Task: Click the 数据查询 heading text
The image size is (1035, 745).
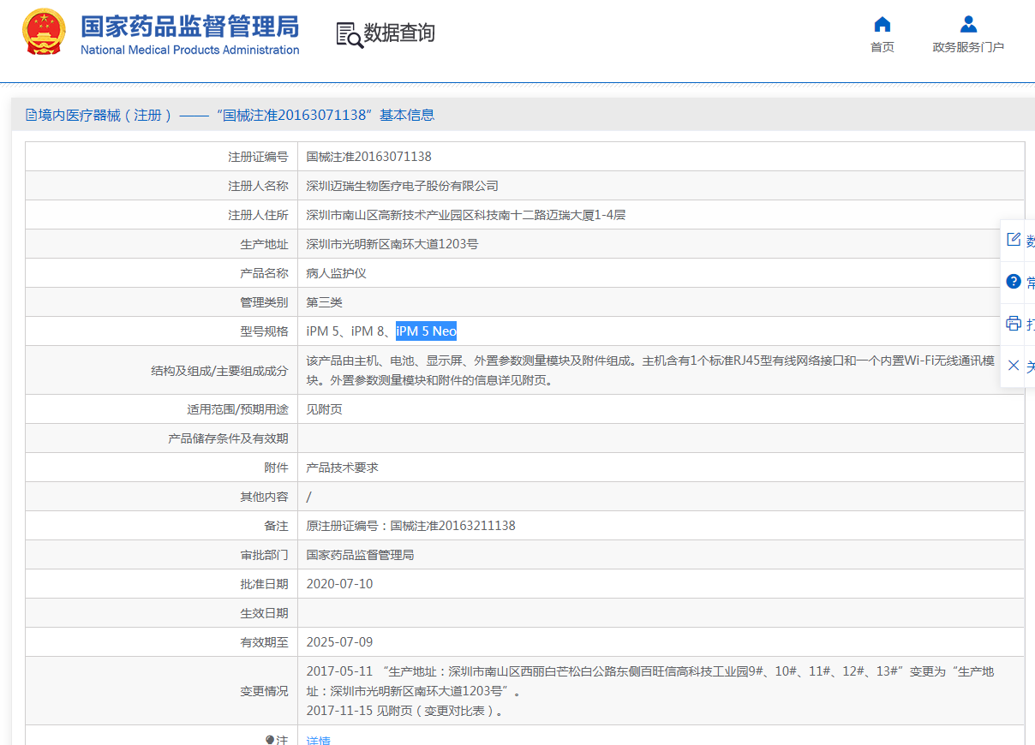Action: 399,33
